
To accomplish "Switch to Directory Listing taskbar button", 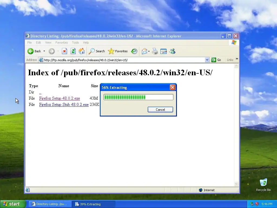I will click(50, 204).
